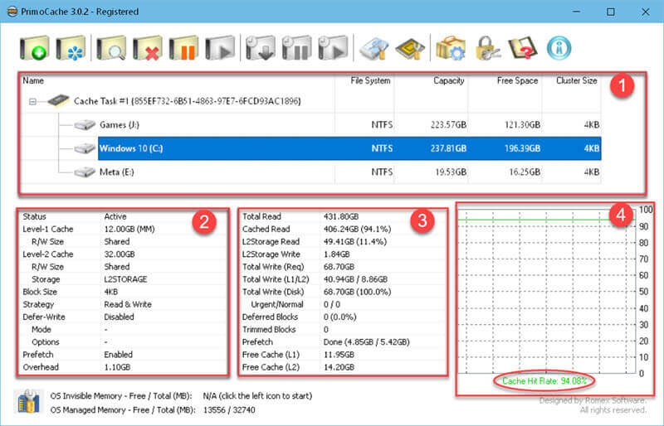Open the memory chip management icon
Image resolution: width=664 pixels, height=426 pixels.
[x=410, y=48]
